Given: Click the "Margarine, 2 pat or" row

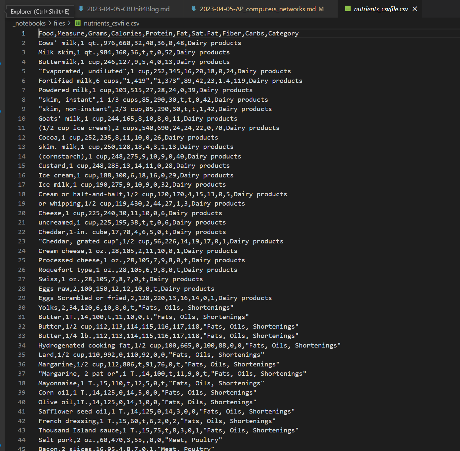Looking at the screenshot, I should 172,374.
